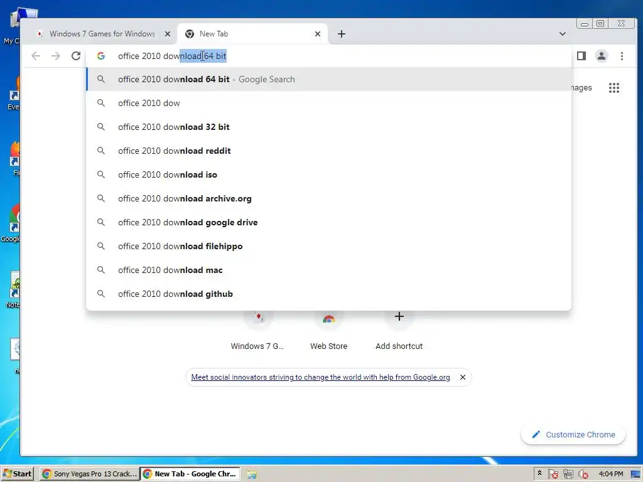This screenshot has height=482, width=643.
Task: Click magnifier icon beside reddit suggestion
Action: [101, 151]
